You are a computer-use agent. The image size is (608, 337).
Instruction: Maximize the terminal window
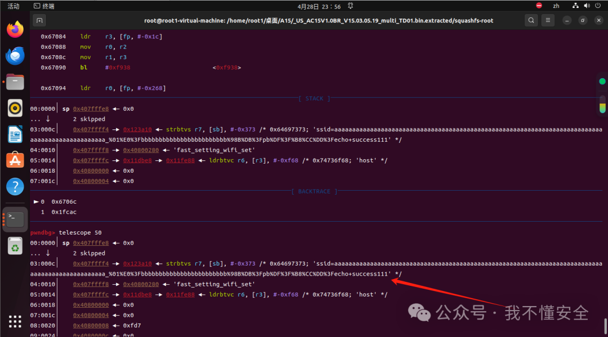click(583, 20)
